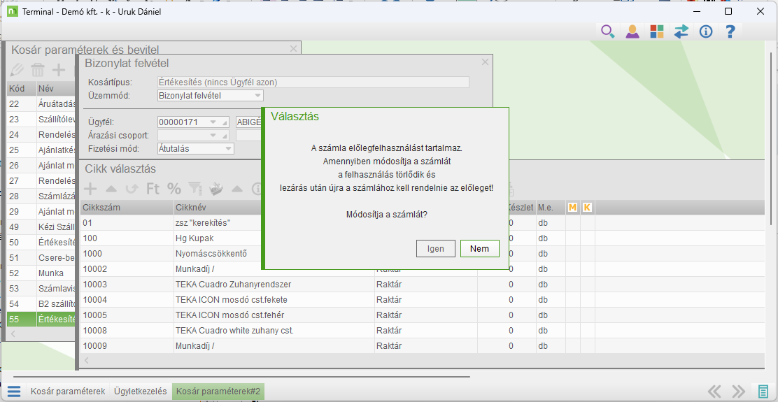
Task: Open the circled info icon in toolbar
Action: coord(705,31)
